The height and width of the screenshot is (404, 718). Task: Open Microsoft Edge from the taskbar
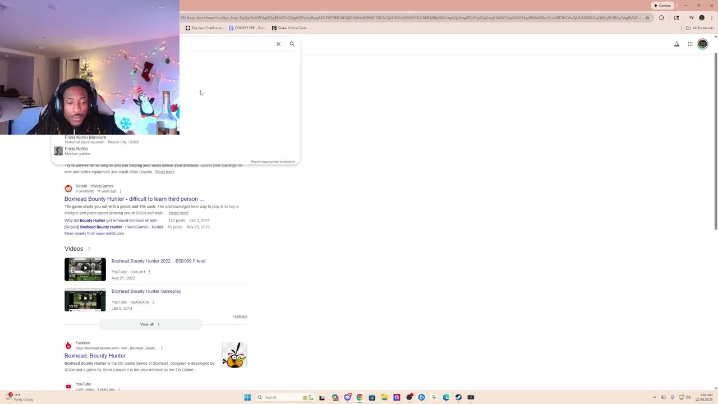coord(446,397)
